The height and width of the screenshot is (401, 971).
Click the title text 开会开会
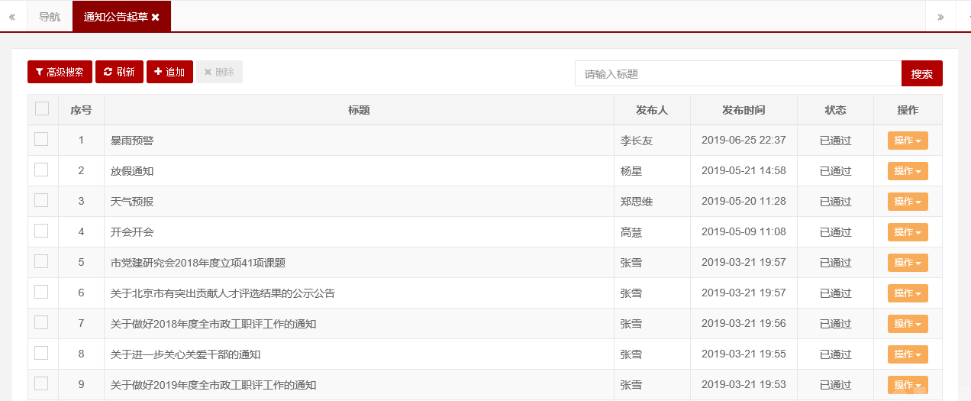coord(132,232)
